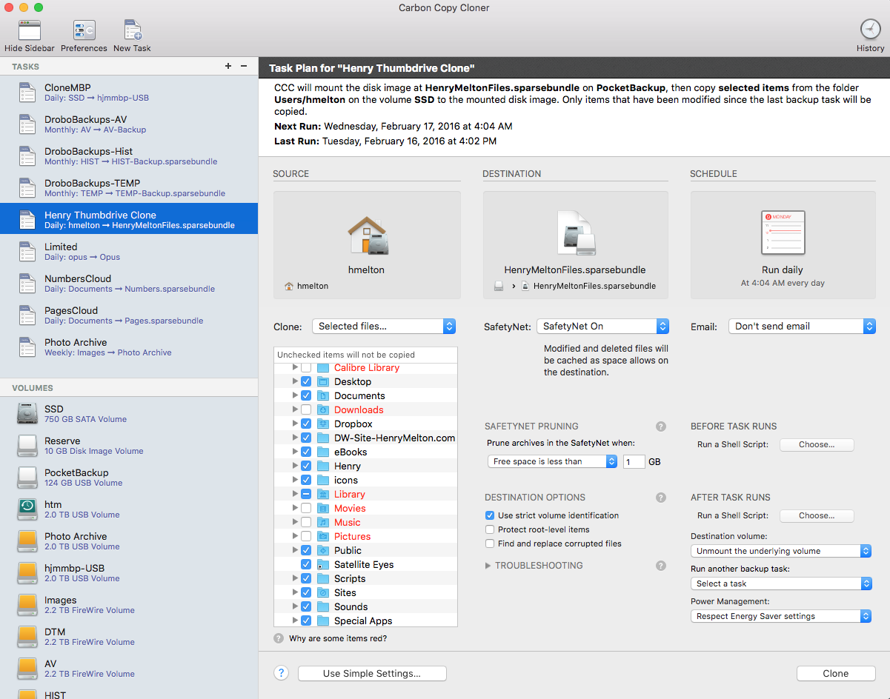Check the Calibre Library checkbox

[305, 367]
